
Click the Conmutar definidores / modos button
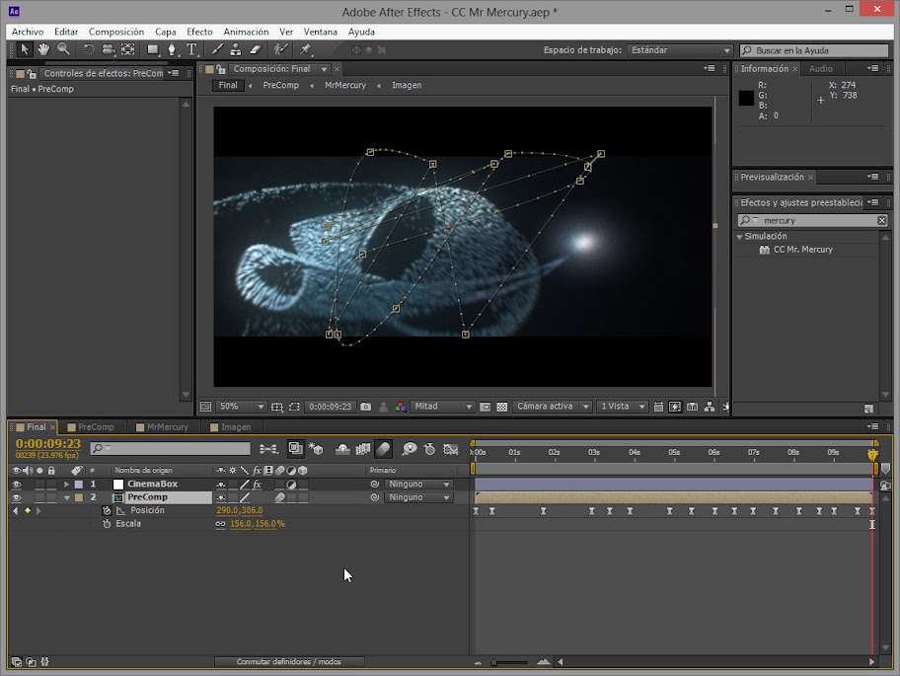tap(288, 661)
